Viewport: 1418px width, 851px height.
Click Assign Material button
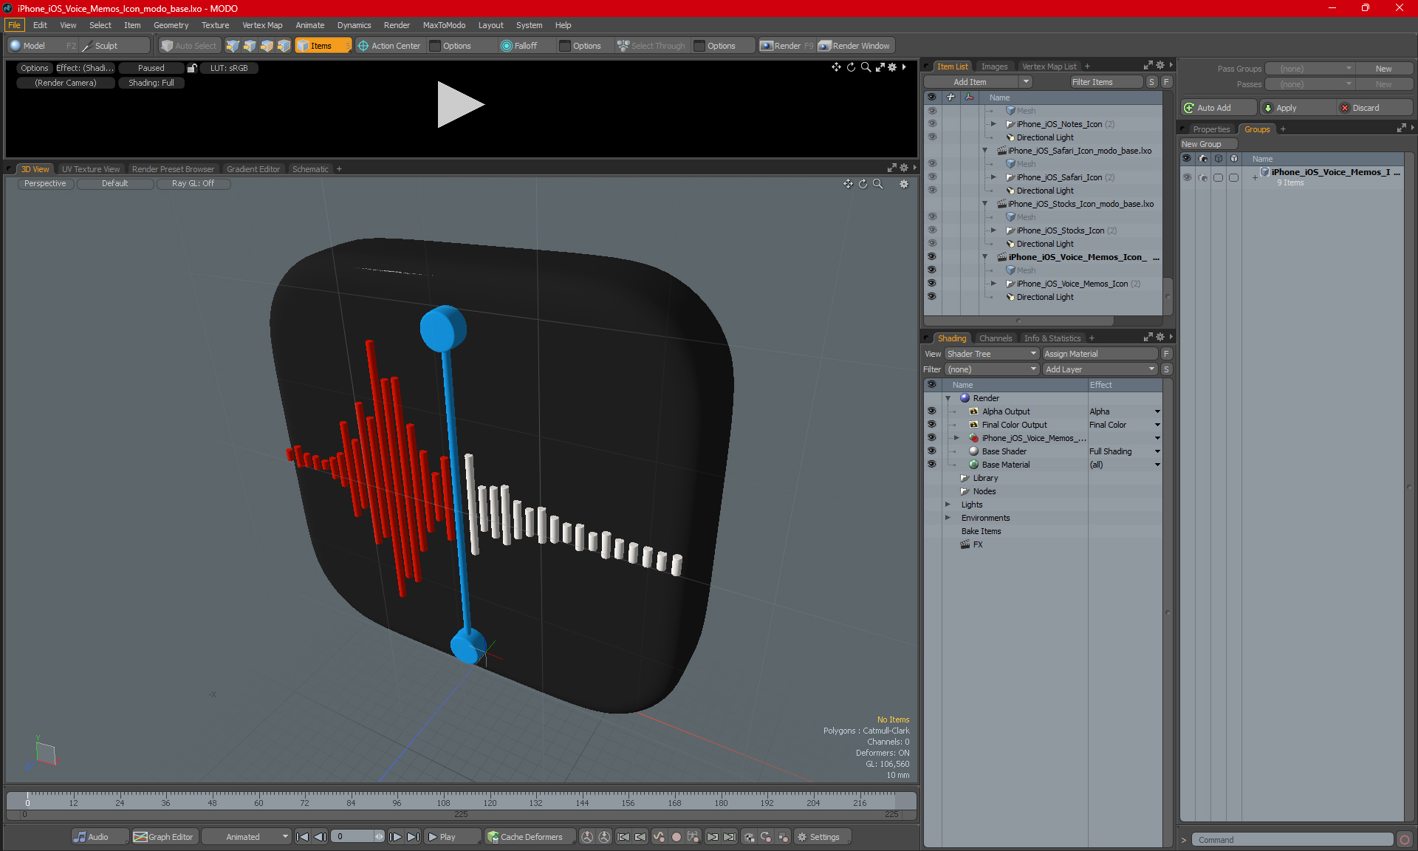[1100, 354]
